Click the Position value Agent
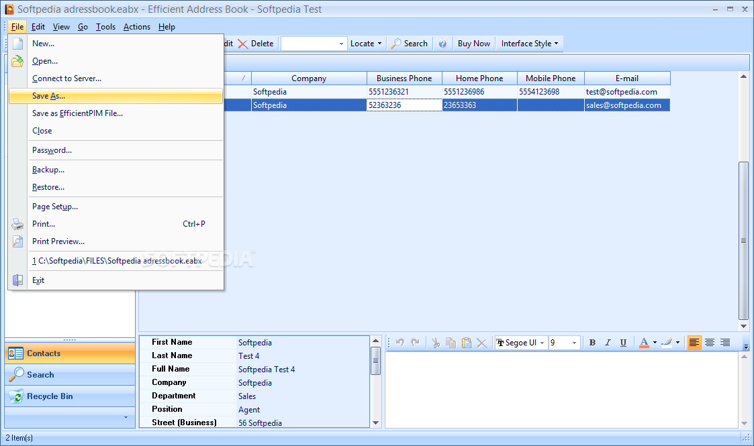This screenshot has width=754, height=446. tap(249, 410)
